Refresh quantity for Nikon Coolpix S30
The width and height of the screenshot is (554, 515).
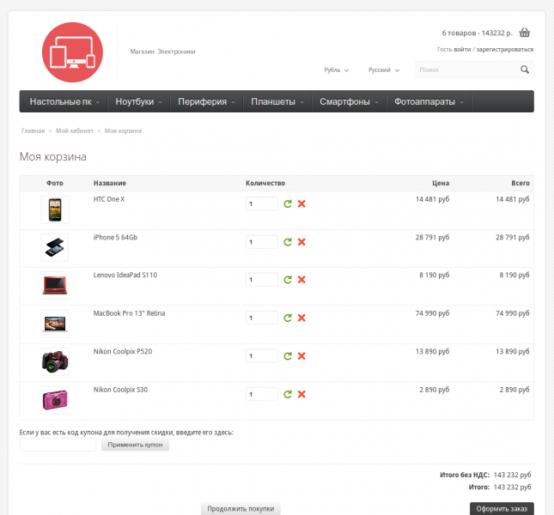tap(288, 394)
